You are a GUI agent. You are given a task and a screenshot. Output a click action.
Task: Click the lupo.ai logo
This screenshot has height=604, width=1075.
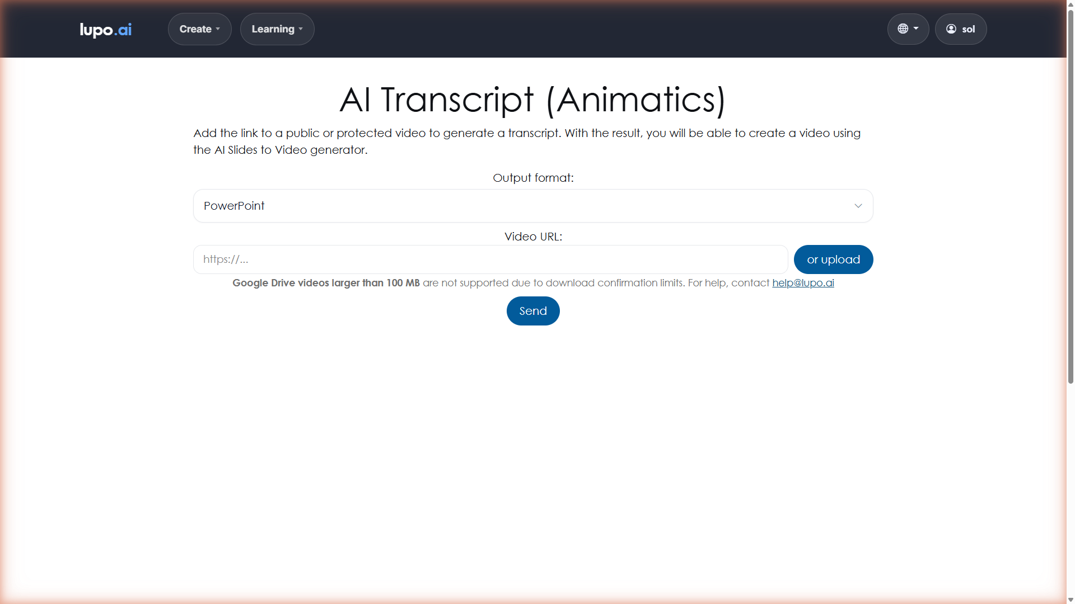tap(106, 30)
